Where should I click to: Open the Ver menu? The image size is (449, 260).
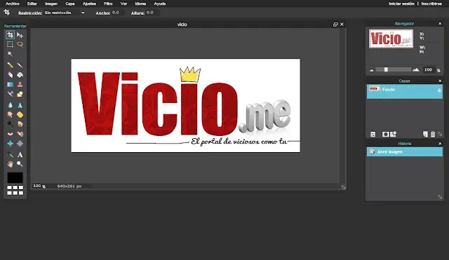[123, 4]
